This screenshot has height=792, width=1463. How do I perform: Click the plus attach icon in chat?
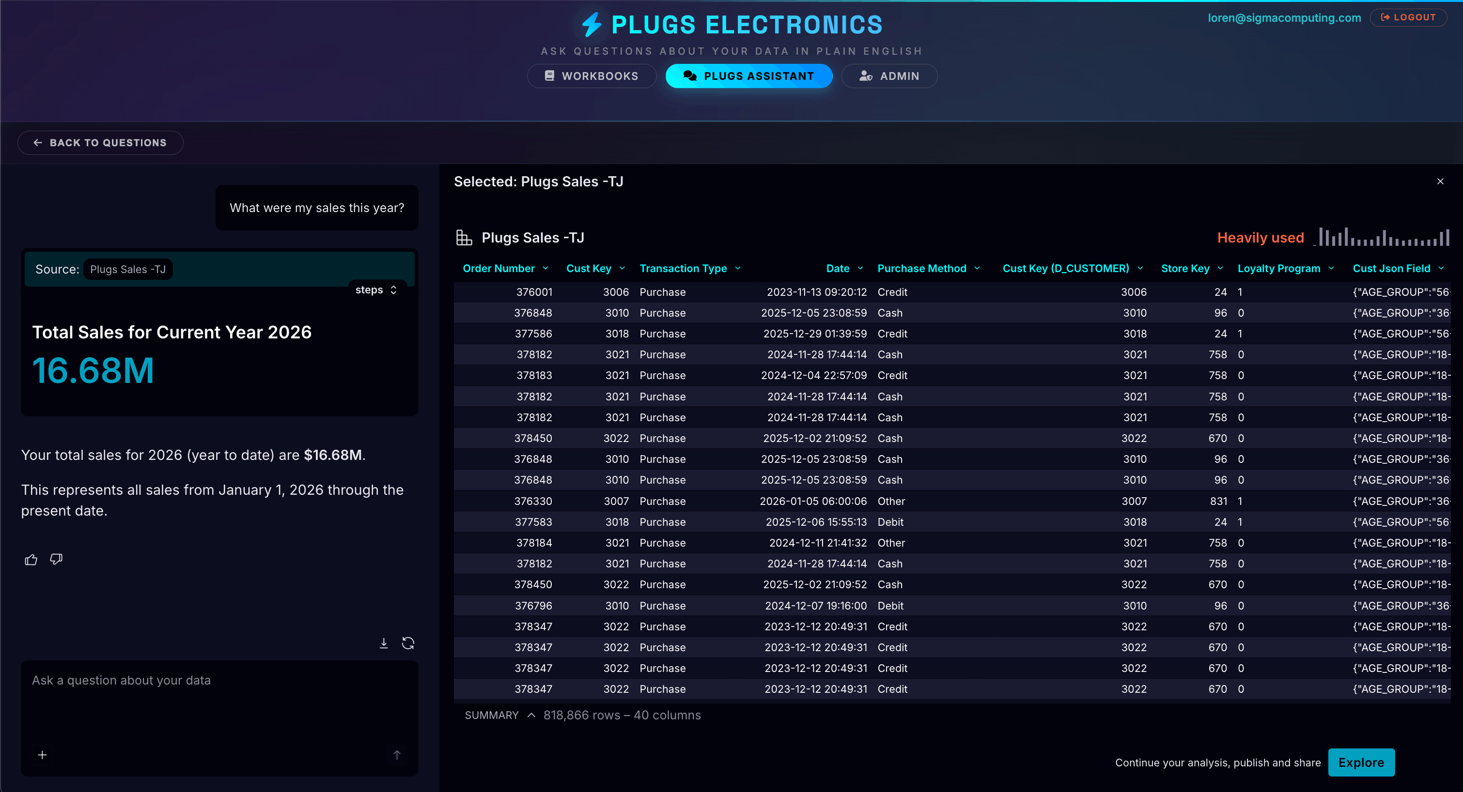pyautogui.click(x=42, y=755)
